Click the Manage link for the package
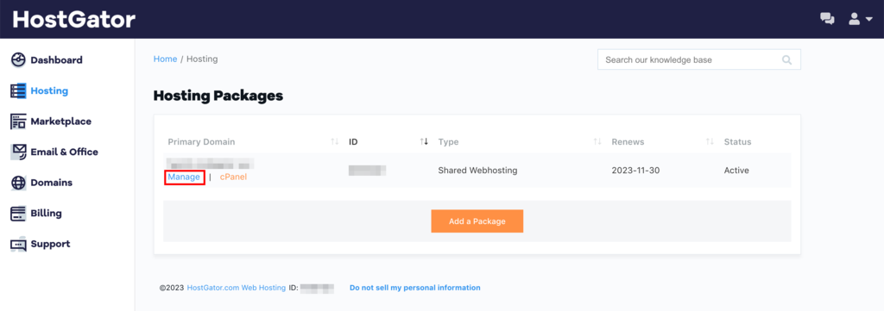 184,177
